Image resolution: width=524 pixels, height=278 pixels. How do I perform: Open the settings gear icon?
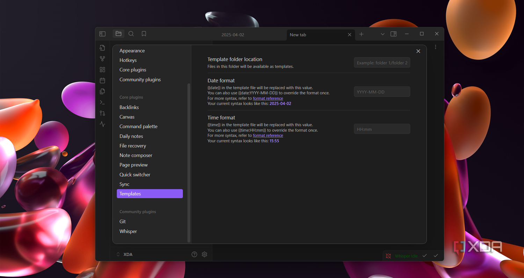(x=204, y=254)
